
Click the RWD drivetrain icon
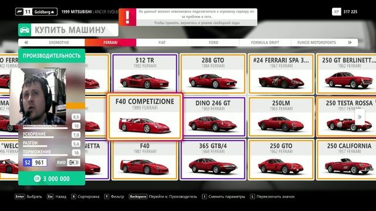point(73,163)
